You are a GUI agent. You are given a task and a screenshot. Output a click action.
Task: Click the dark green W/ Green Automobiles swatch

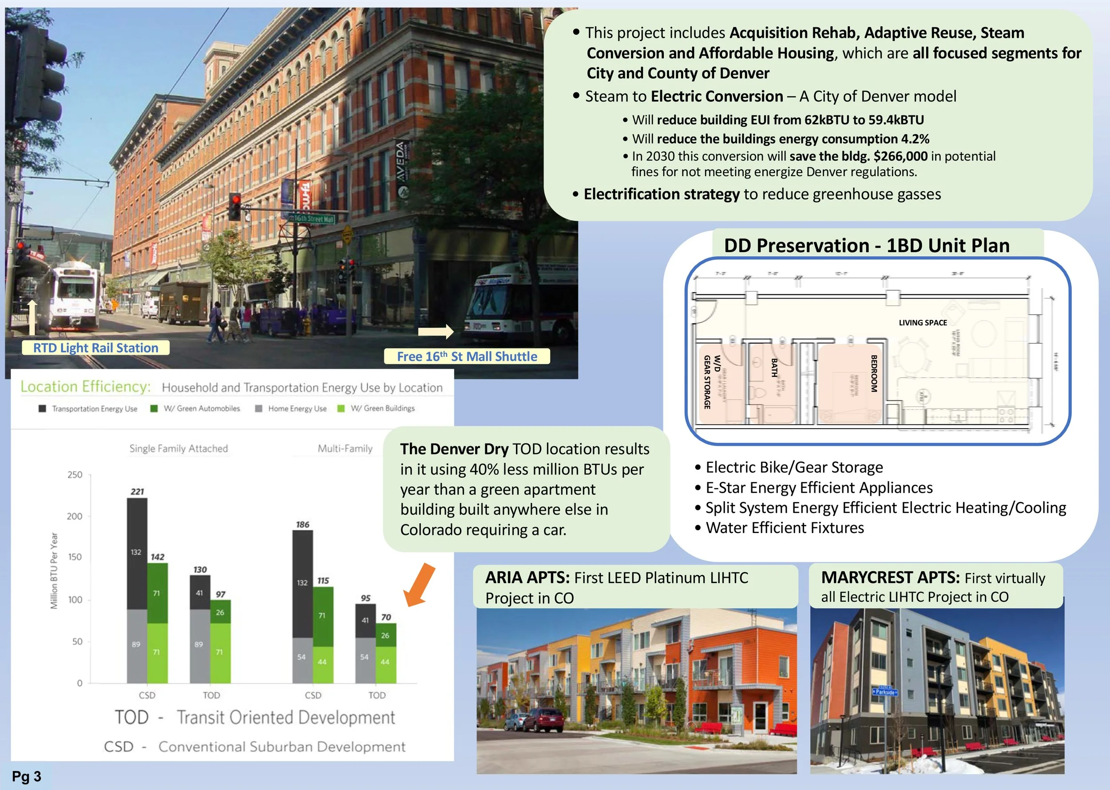pyautogui.click(x=154, y=409)
